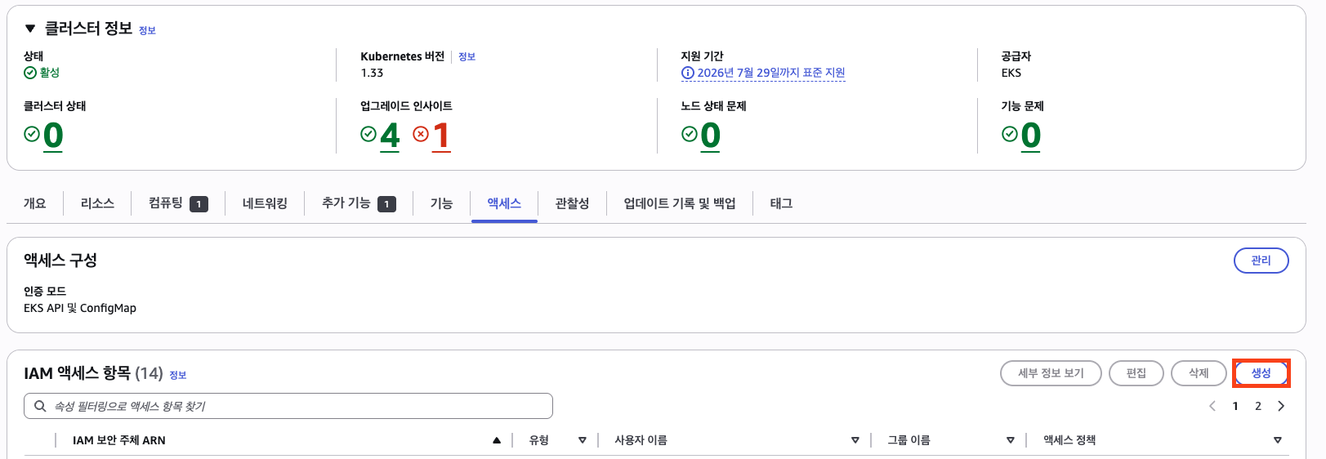This screenshot has height=459, width=1326.
Task: Sort by IAM 보안 주체 ARN ascending arrow
Action: 497,440
